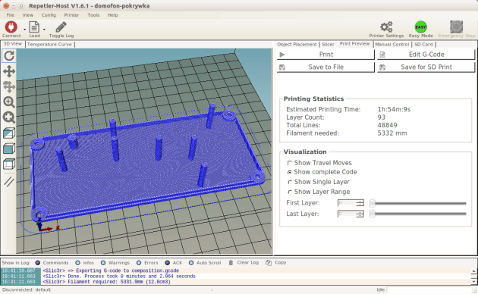Viewport: 478px width, 294px height.
Task: Toggle Auto Scroll in log
Action: coord(191,263)
